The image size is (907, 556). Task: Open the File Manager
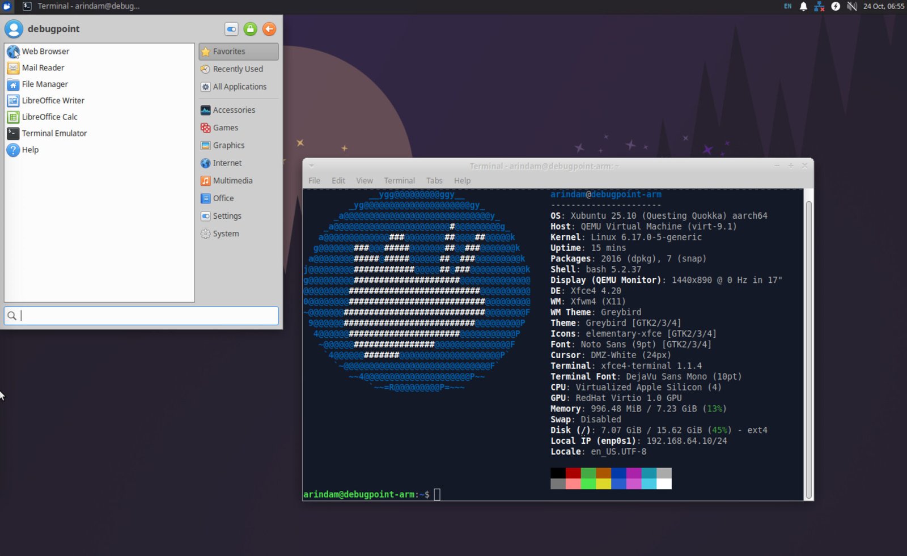44,84
